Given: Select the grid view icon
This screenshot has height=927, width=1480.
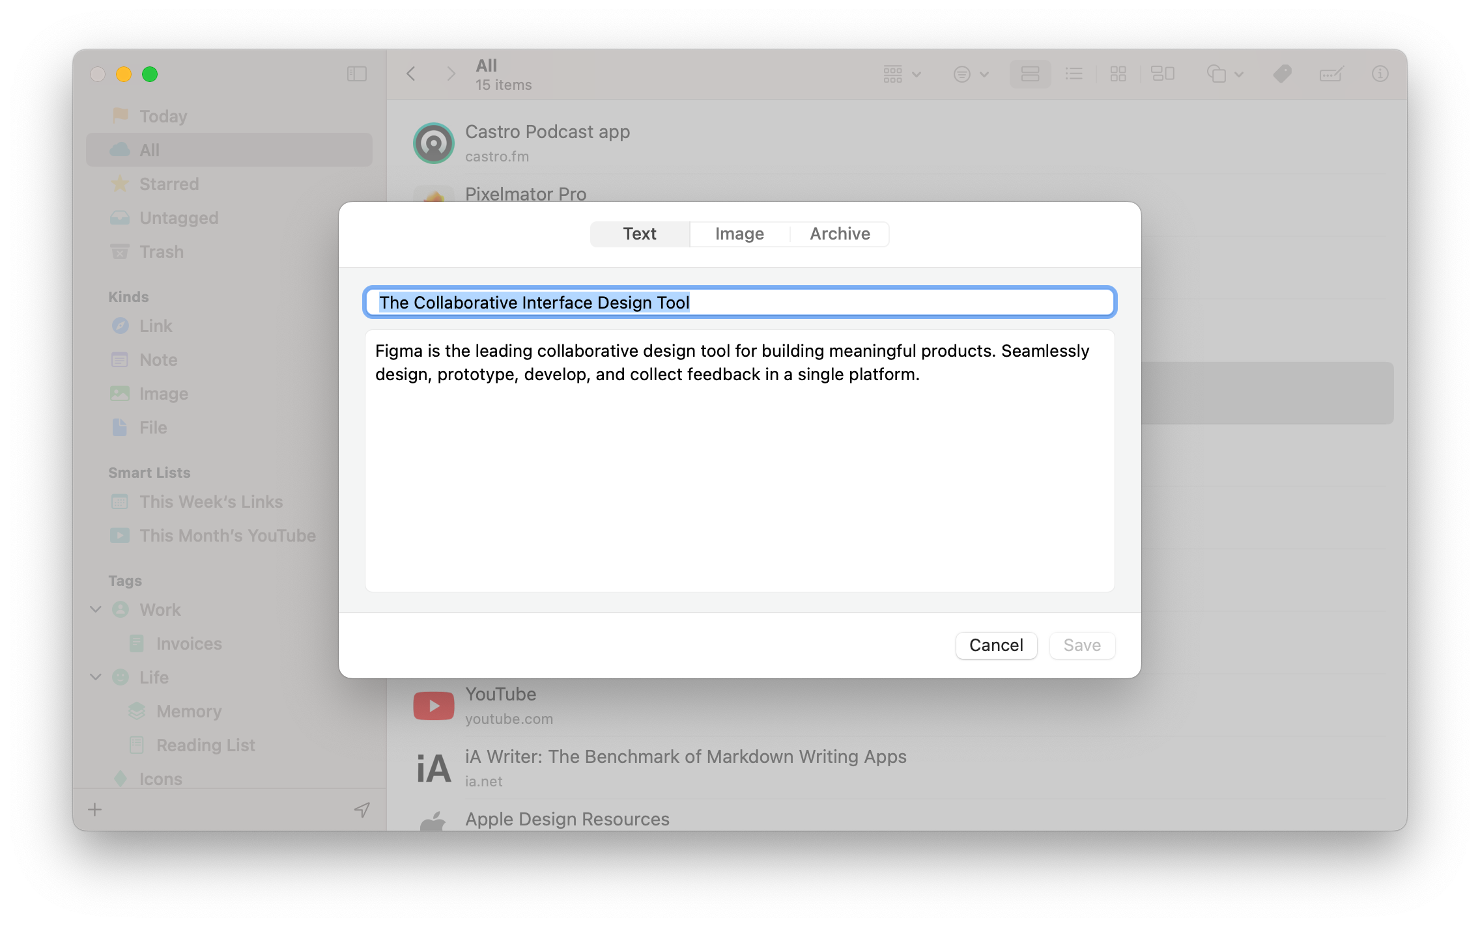Looking at the screenshot, I should click(1119, 74).
